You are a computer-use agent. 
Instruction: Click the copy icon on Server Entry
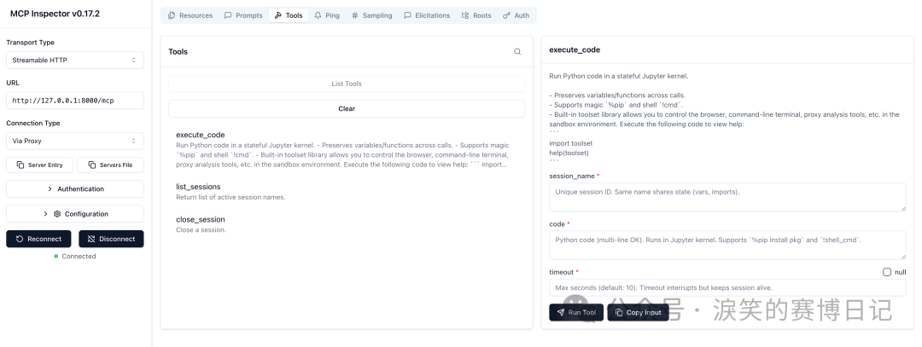(x=20, y=165)
